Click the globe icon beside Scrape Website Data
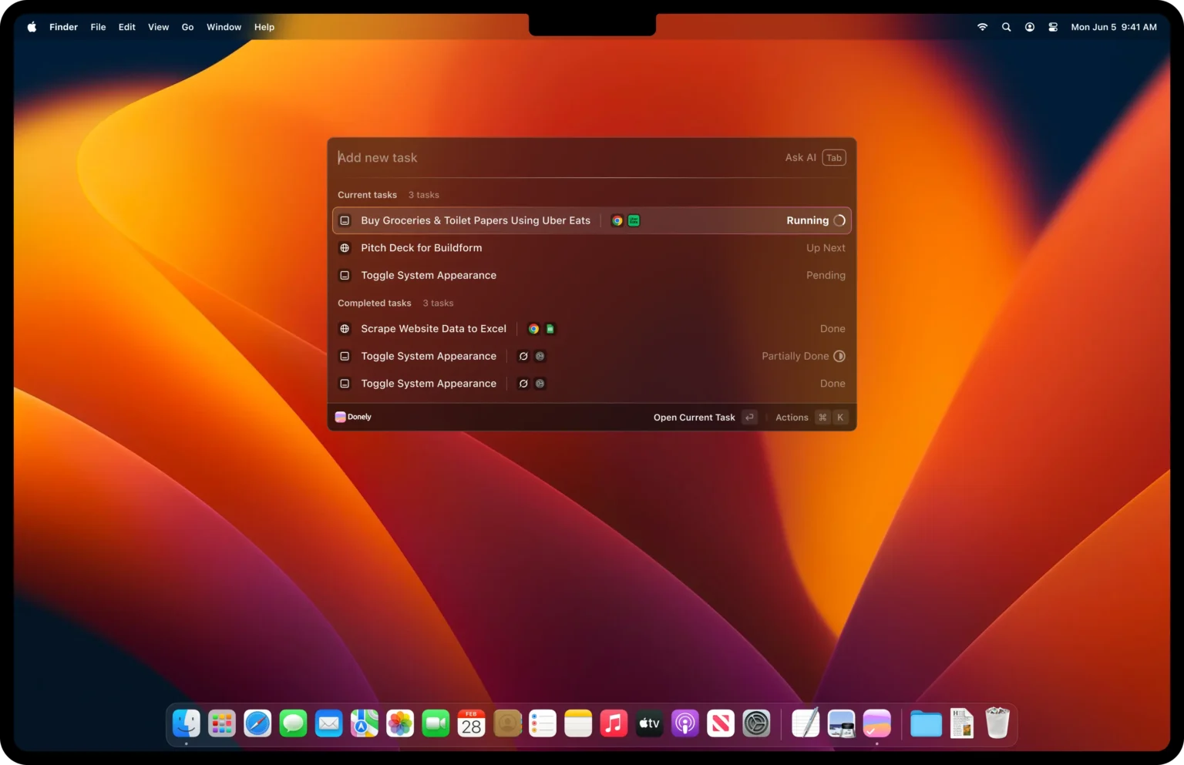Viewport: 1184px width, 765px height. pos(345,329)
